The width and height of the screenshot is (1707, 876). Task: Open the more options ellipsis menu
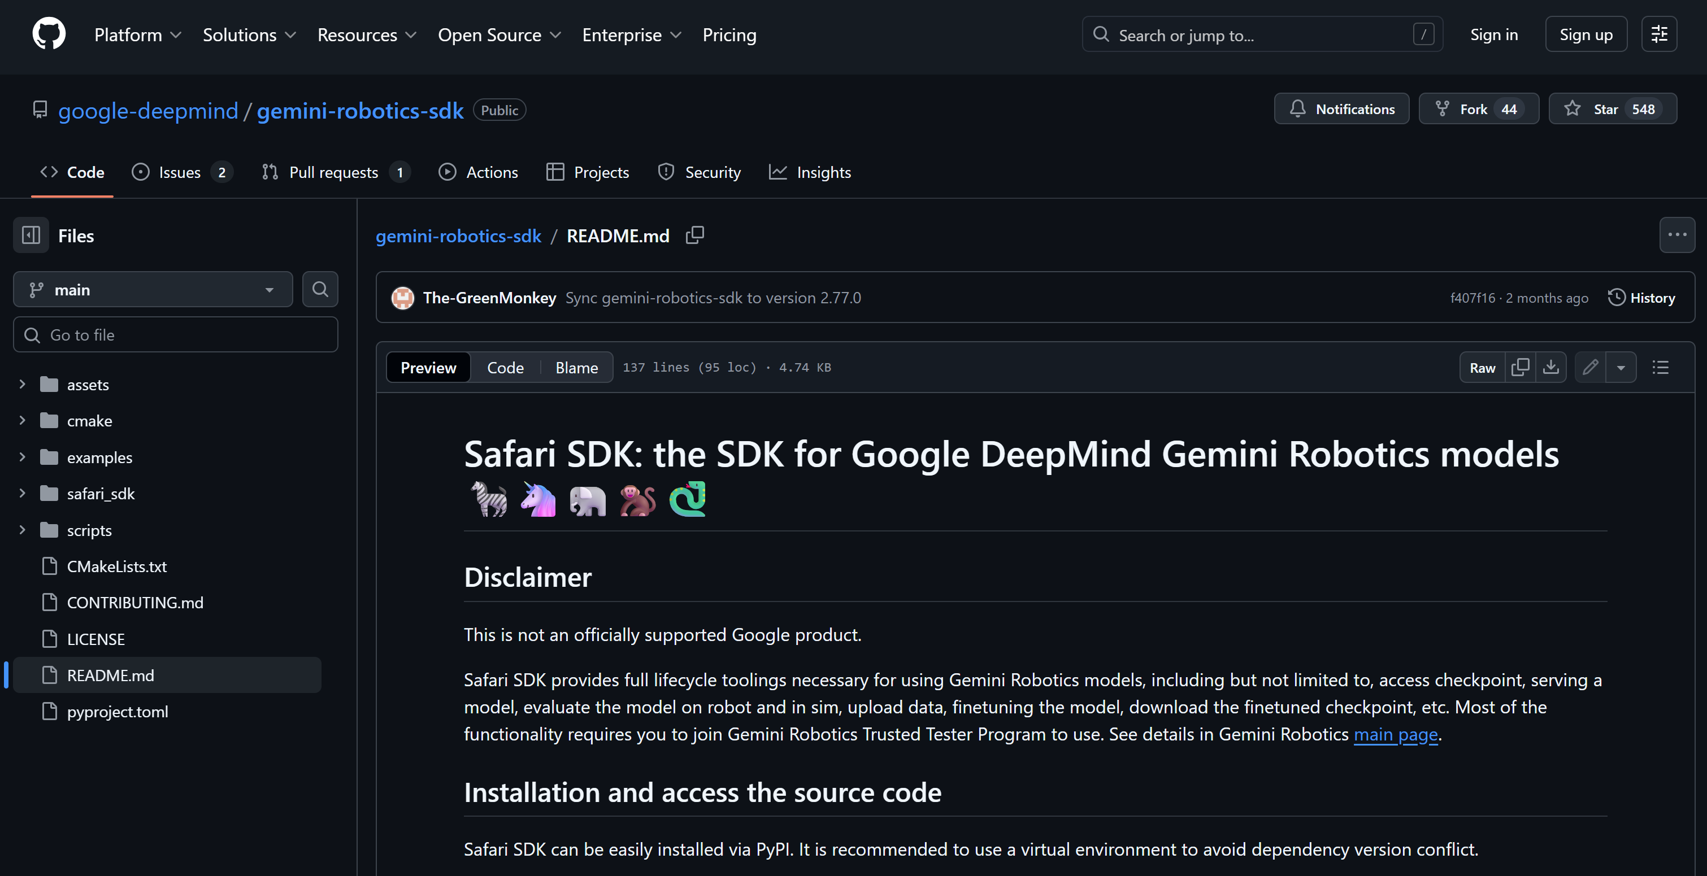tap(1677, 235)
